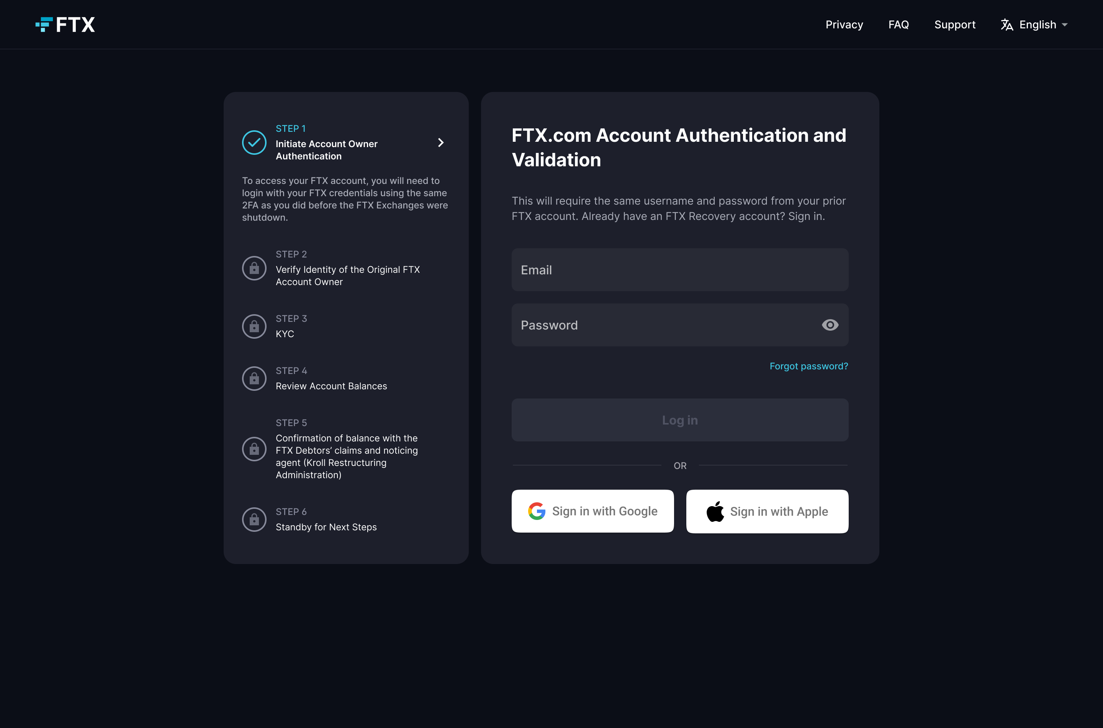Sign in with Google button
The height and width of the screenshot is (728, 1103).
point(592,511)
